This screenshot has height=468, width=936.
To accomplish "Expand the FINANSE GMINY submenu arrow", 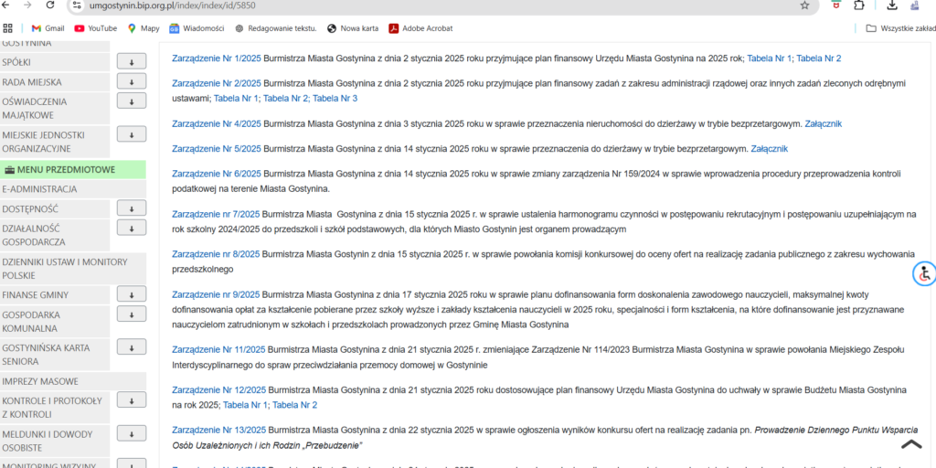I will (x=132, y=294).
